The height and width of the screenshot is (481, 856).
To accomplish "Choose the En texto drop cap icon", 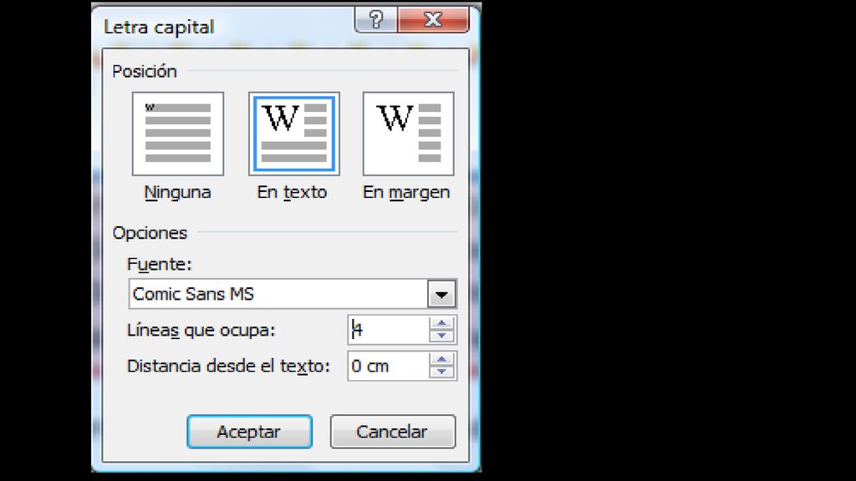I will click(x=294, y=134).
